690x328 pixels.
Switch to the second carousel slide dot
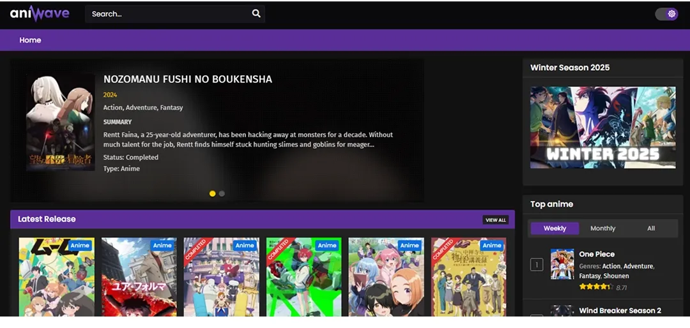pyautogui.click(x=222, y=193)
